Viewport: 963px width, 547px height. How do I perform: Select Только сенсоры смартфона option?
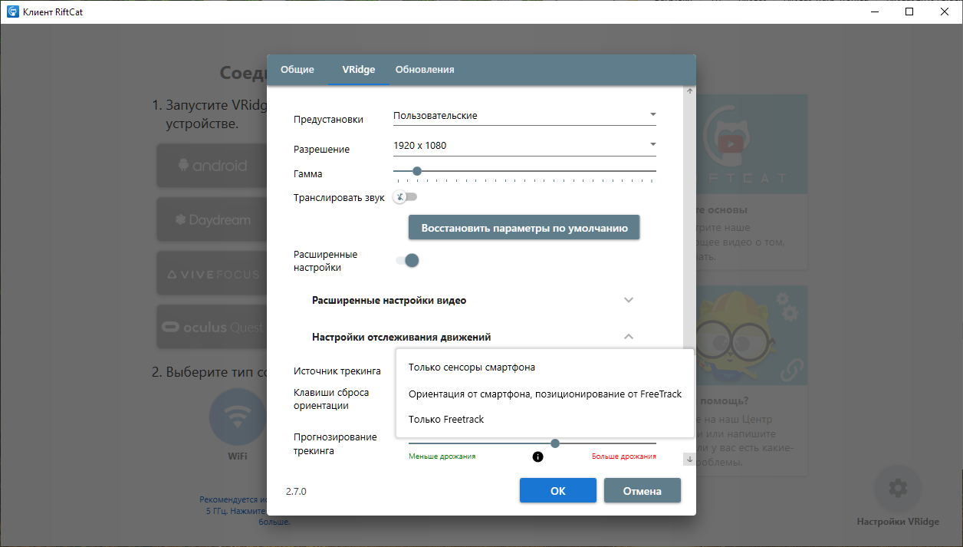pyautogui.click(x=545, y=367)
